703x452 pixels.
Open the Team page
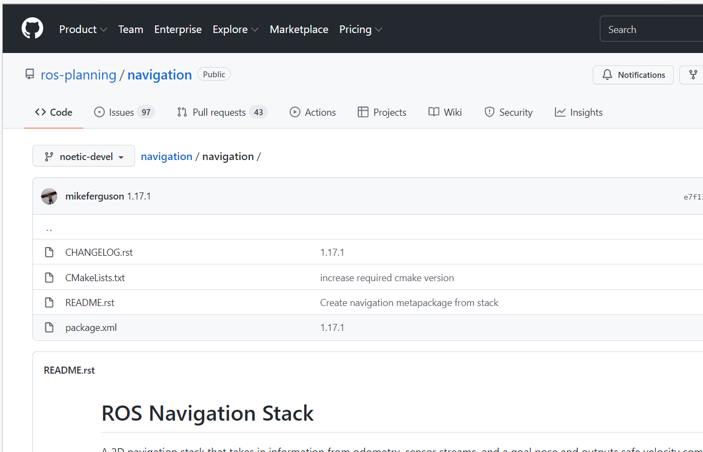(x=131, y=30)
